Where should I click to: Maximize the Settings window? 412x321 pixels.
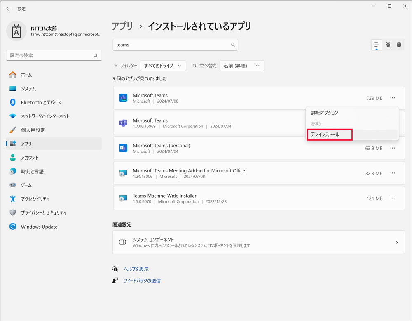[x=389, y=6]
